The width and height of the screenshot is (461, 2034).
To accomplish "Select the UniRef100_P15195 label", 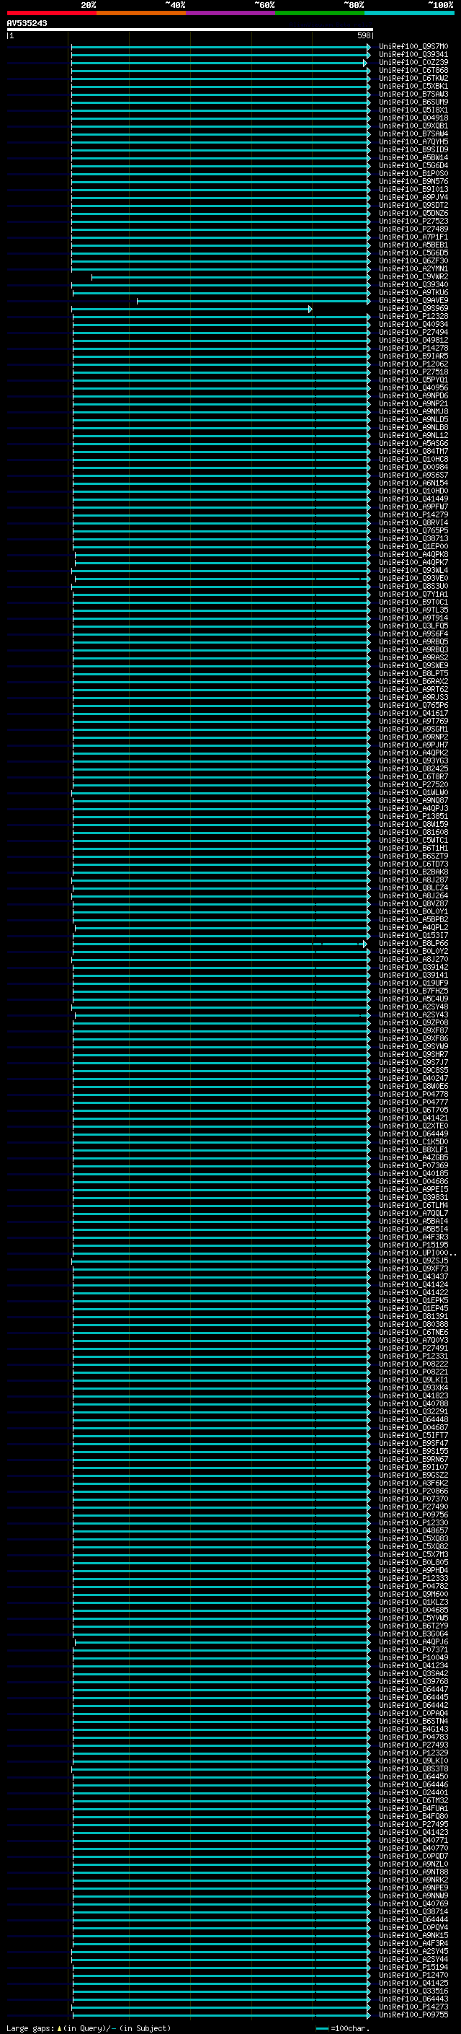I will click(x=413, y=1245).
